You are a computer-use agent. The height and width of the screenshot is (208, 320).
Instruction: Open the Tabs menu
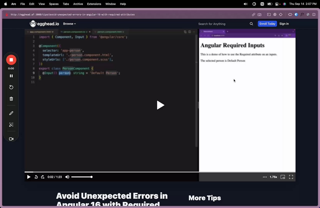coord(66,4)
